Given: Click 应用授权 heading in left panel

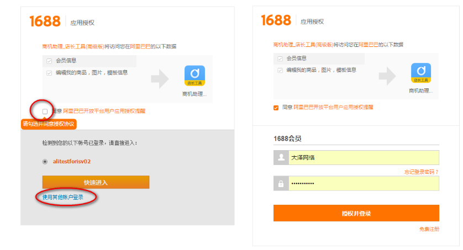Looking at the screenshot, I should (82, 23).
